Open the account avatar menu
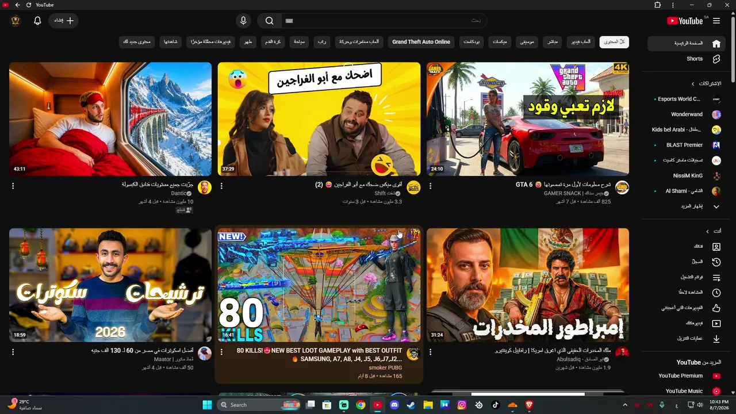736x414 pixels. tap(16, 21)
